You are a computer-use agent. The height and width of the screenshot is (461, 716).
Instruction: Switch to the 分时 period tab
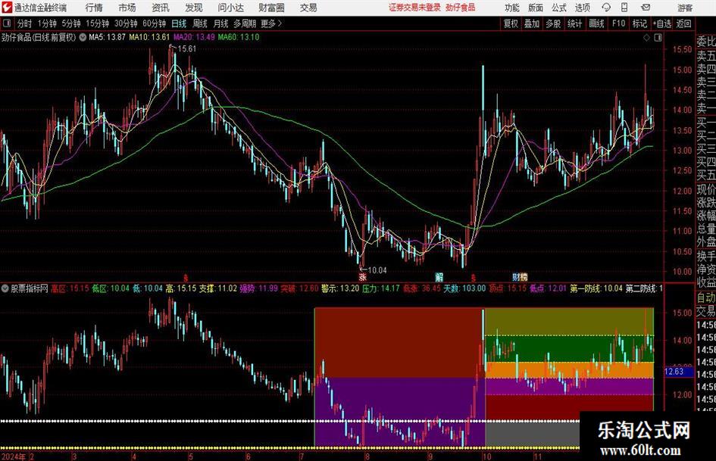coord(25,23)
